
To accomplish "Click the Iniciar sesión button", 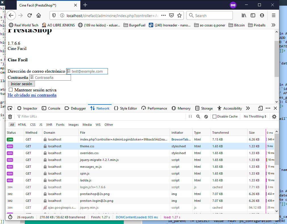I will [x=21, y=84].
